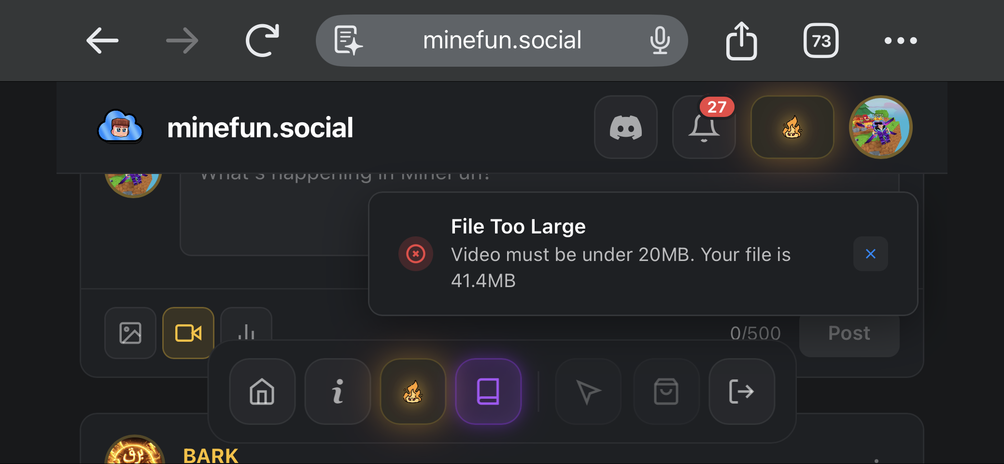Go to Home in the dock

pyautogui.click(x=262, y=391)
